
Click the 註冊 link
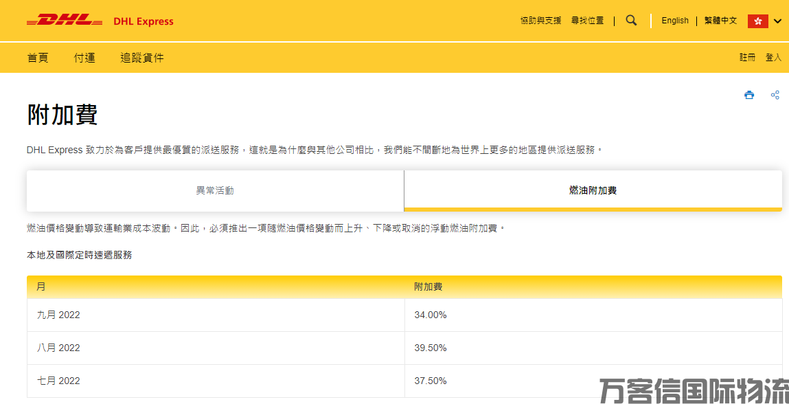747,58
